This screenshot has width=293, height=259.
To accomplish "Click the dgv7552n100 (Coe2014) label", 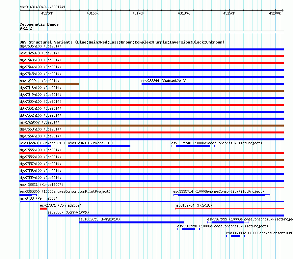I will click(x=40, y=115).
